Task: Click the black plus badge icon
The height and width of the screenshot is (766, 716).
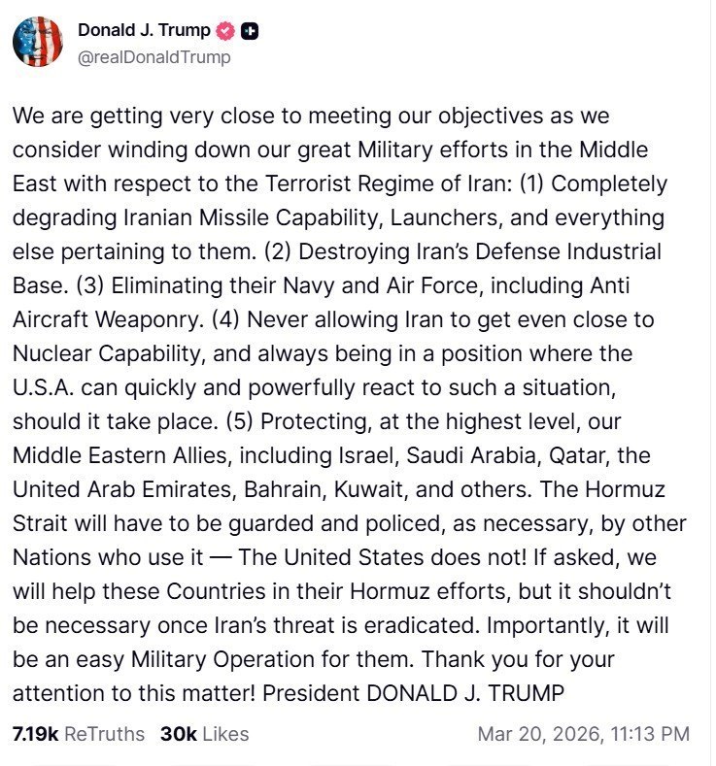Action: pos(250,31)
